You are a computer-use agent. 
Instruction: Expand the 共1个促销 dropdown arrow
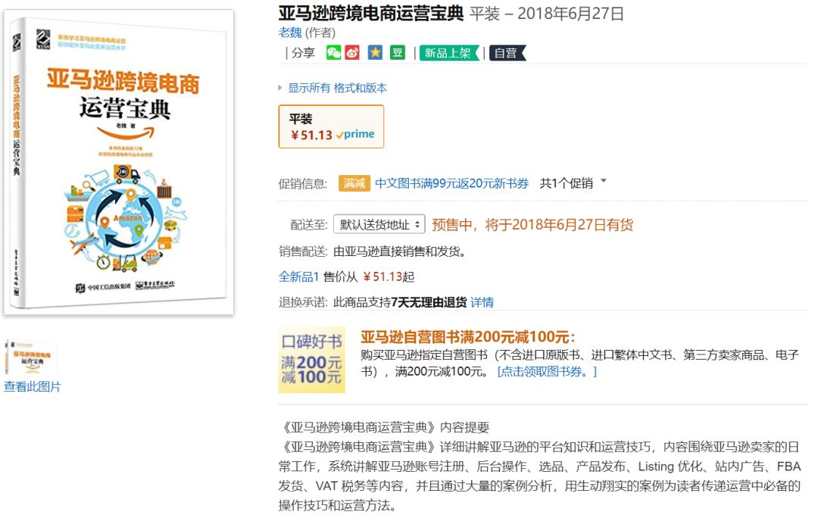pos(604,181)
